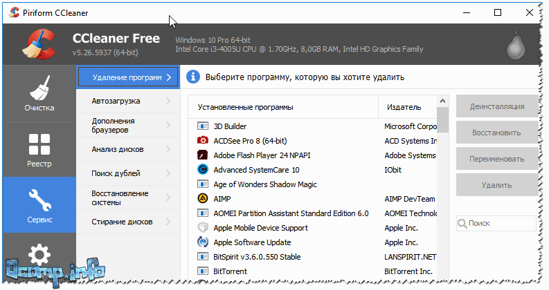Click the AIMP DevTeam publisher cell

tap(410, 199)
